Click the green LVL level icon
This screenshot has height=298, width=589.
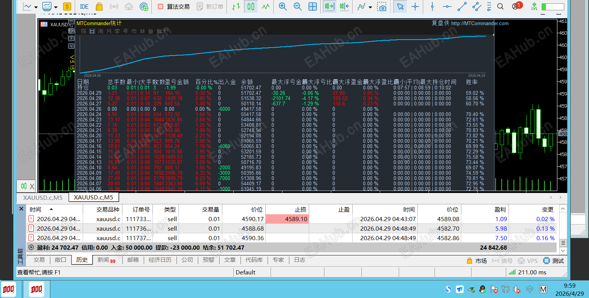click(534, 6)
